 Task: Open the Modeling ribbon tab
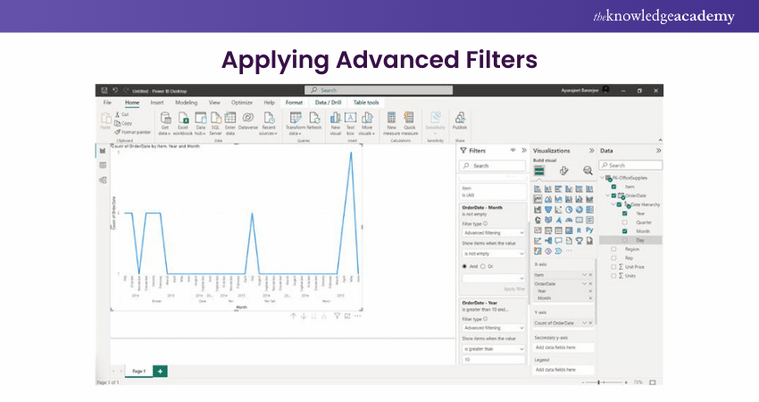[186, 103]
